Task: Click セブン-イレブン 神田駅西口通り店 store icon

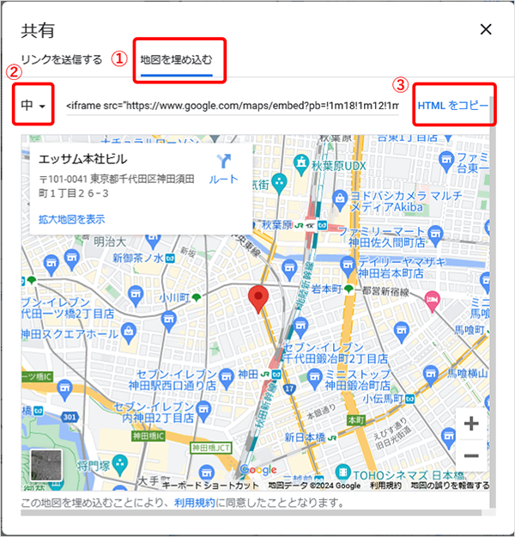Action: pyautogui.click(x=226, y=379)
